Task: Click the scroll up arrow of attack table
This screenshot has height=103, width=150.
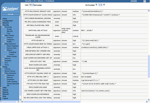Action: 149,11
